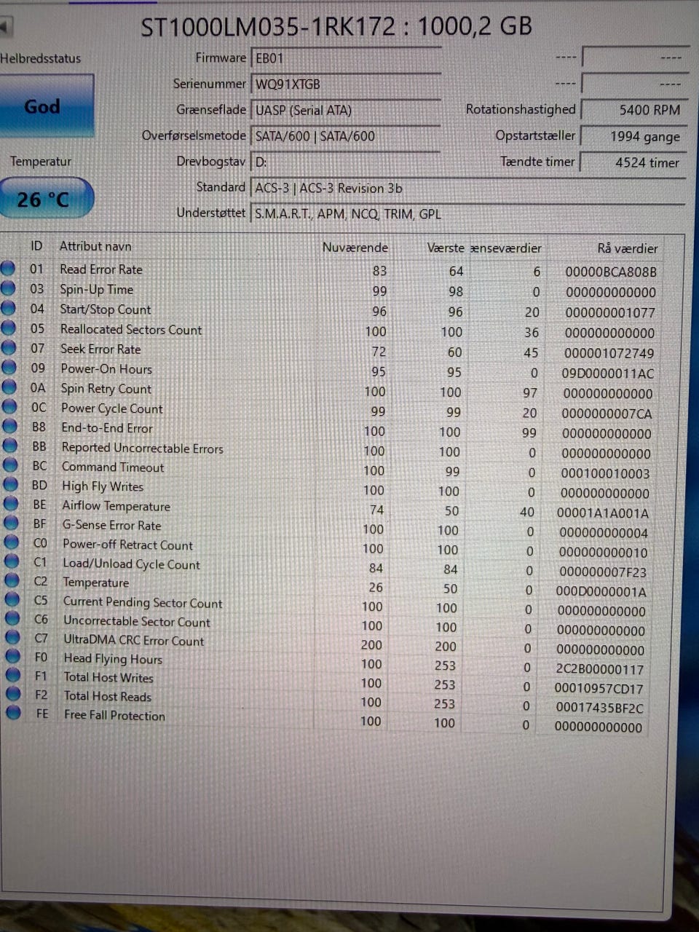
Task: Select status circle for Airflow Temperature row
Action: tap(10, 504)
